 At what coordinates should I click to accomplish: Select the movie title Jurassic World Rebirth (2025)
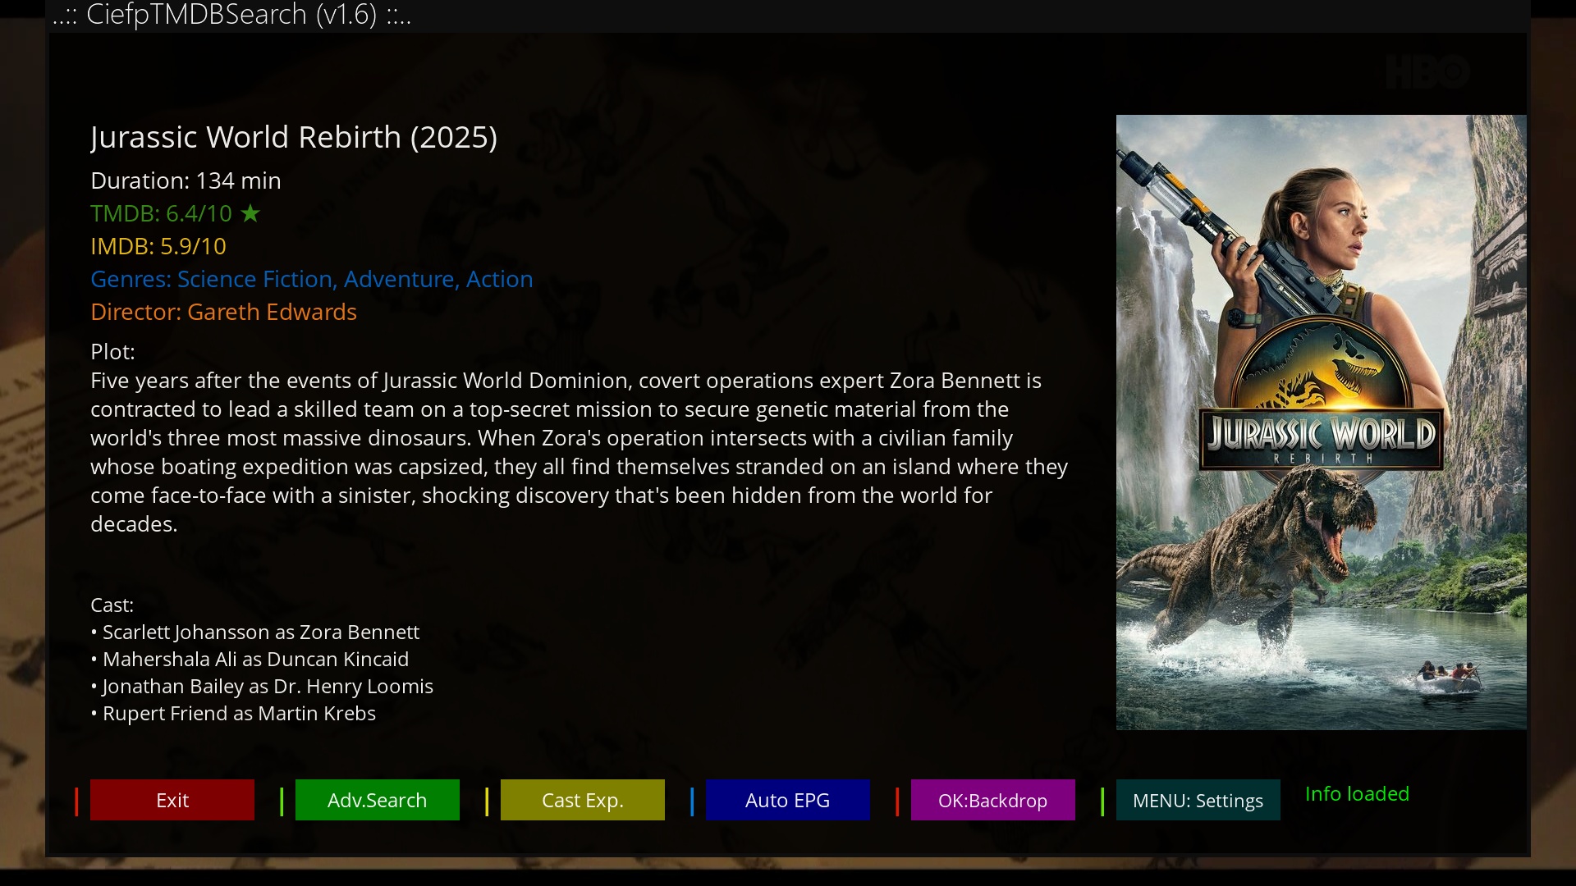point(294,137)
